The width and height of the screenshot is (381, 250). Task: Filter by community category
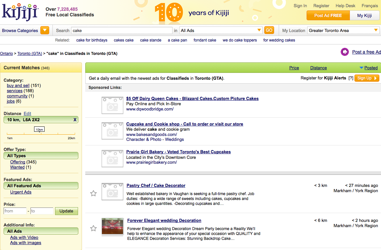coord(17,96)
